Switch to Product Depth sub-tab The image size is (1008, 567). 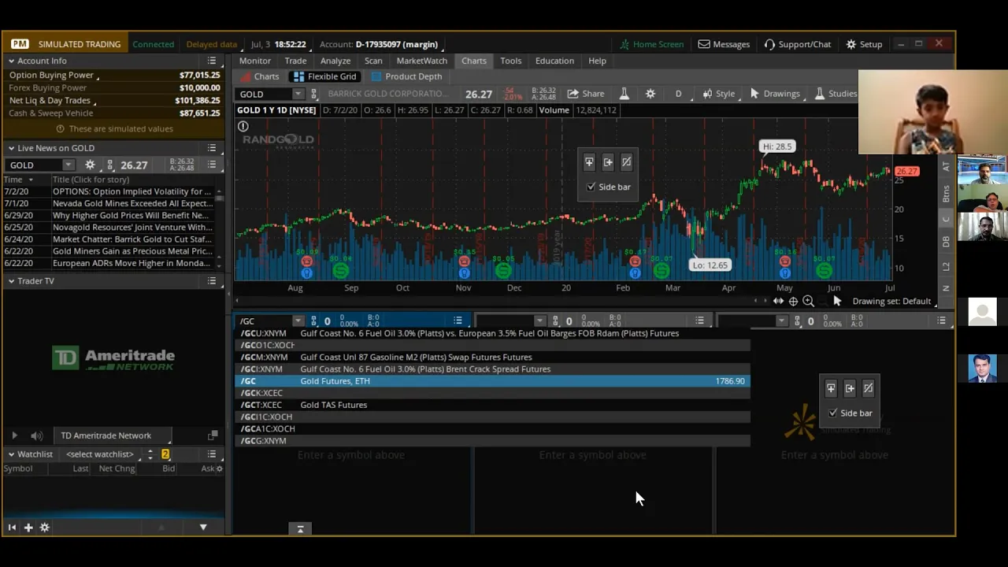[406, 76]
